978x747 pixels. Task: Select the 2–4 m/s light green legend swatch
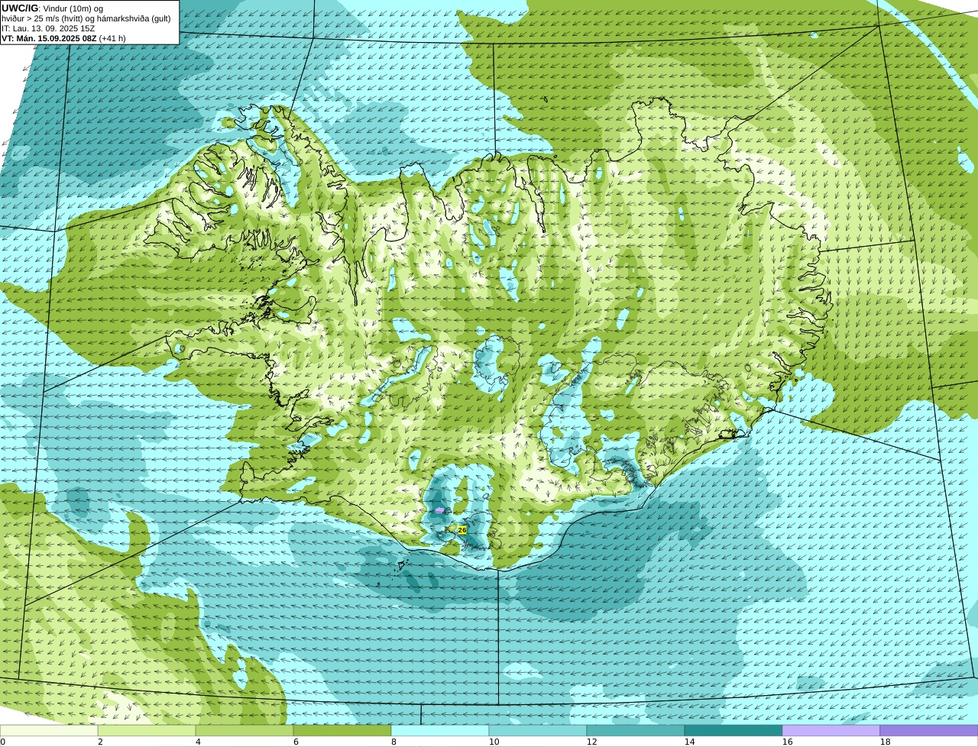[147, 730]
